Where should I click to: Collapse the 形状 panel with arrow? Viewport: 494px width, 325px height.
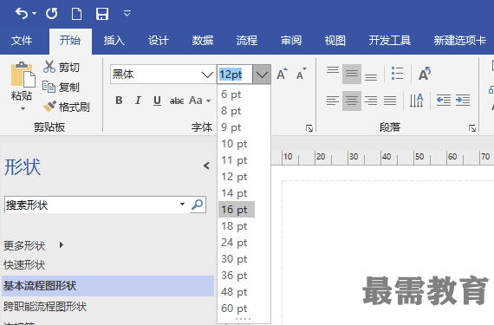coord(206,166)
